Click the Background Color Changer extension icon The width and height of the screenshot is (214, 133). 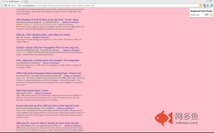(212, 5)
